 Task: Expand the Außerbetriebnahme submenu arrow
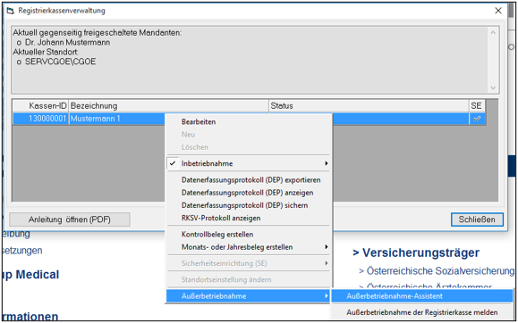click(x=327, y=296)
